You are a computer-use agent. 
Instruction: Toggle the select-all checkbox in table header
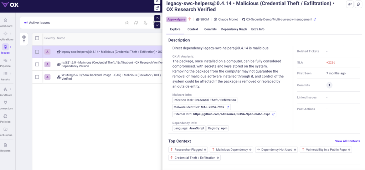coord(37,38)
